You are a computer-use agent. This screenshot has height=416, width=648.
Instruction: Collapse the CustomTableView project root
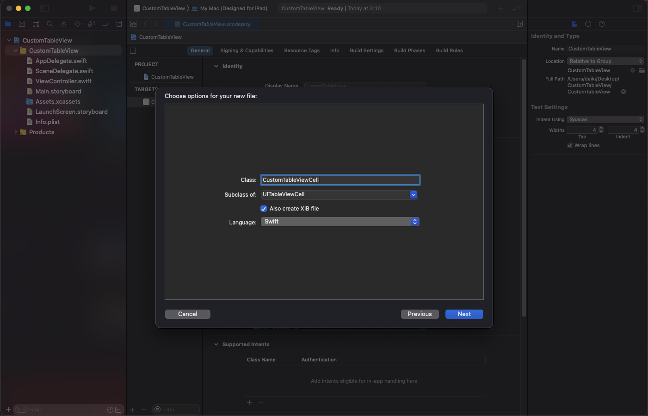[9, 40]
